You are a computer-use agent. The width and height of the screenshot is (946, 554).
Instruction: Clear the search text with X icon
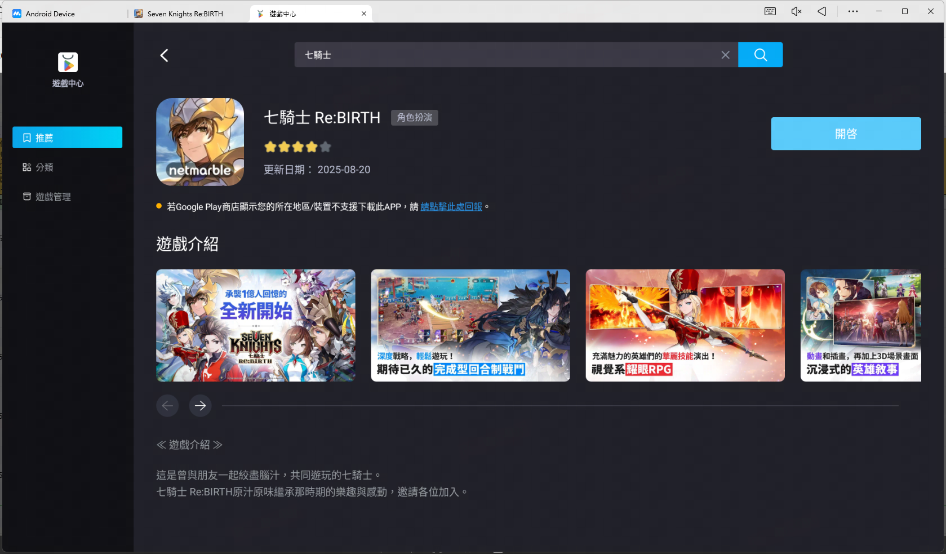pos(725,55)
